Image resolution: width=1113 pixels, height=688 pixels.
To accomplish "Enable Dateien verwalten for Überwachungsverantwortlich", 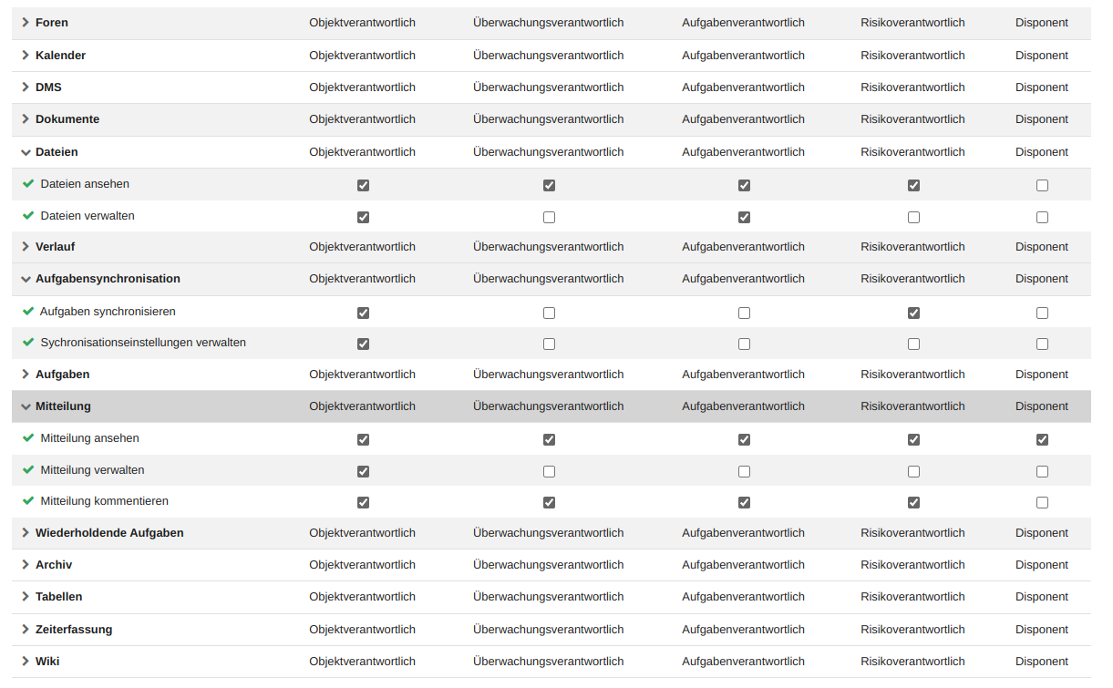I will click(x=549, y=217).
